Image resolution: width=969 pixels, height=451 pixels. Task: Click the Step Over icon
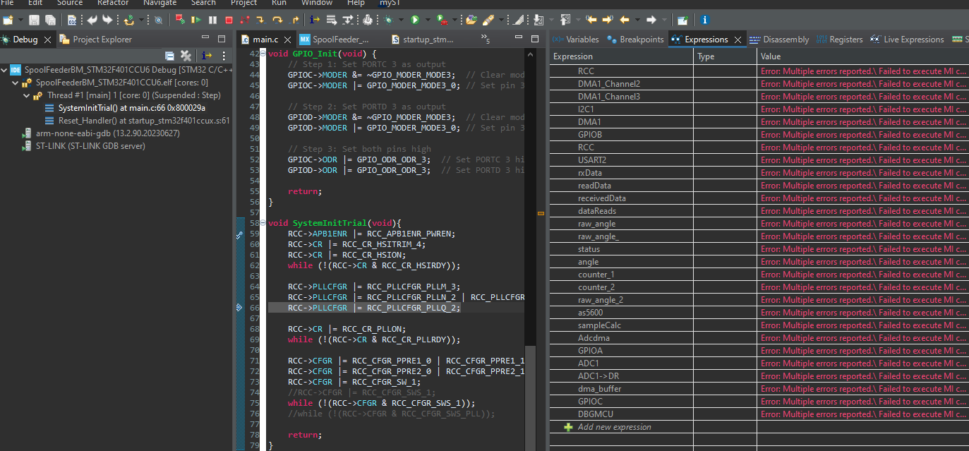coord(277,20)
